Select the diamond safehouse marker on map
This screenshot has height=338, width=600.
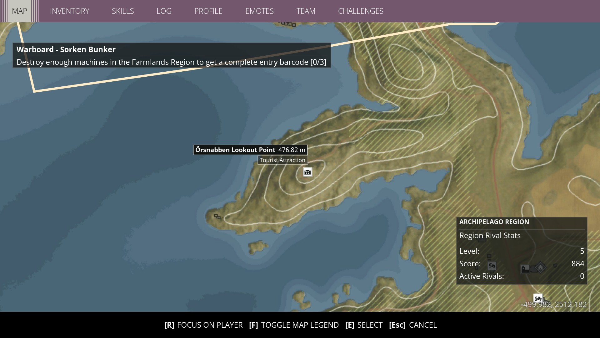pyautogui.click(x=540, y=267)
